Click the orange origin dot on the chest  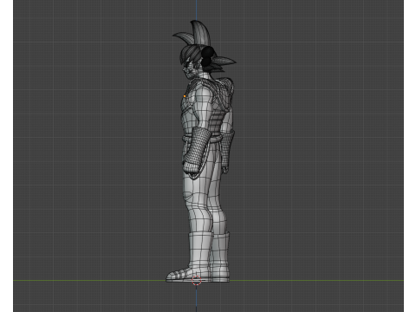coord(185,96)
